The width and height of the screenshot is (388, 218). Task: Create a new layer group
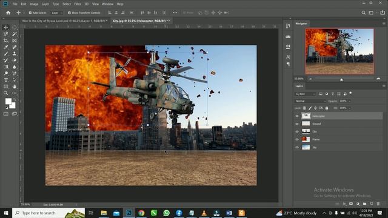tap(364, 204)
